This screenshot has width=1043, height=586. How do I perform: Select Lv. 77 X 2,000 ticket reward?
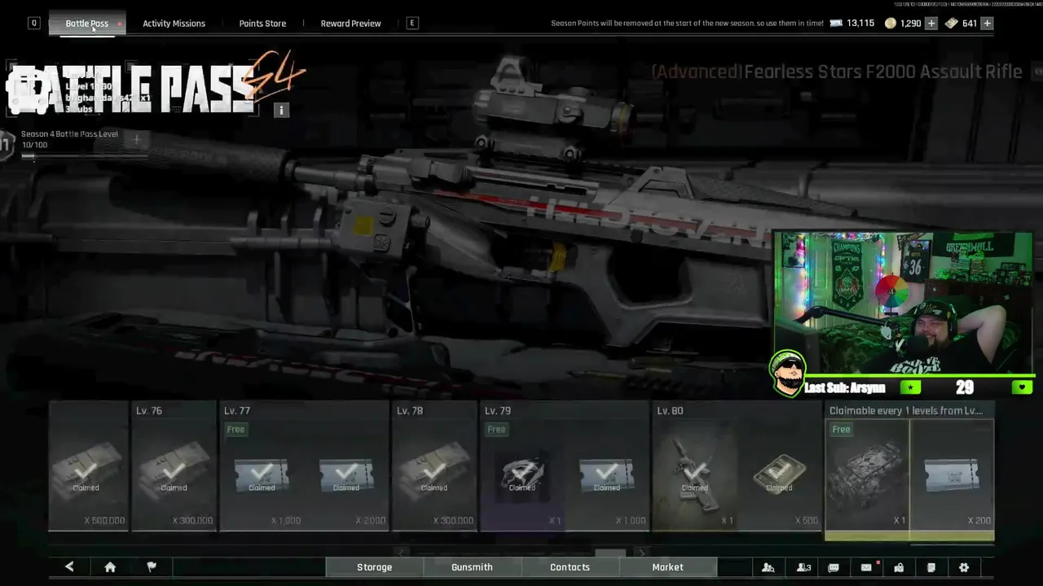coord(346,475)
